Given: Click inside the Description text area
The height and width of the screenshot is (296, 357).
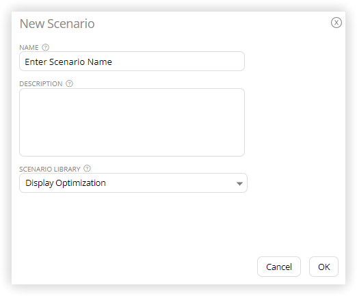Looking at the screenshot, I should [x=132, y=122].
